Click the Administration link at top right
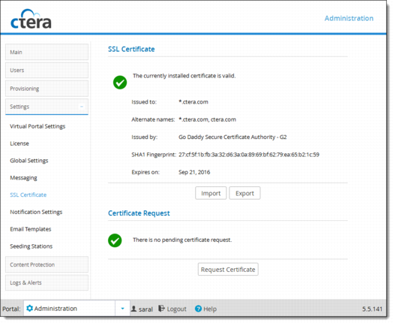393x323 pixels. (x=349, y=18)
